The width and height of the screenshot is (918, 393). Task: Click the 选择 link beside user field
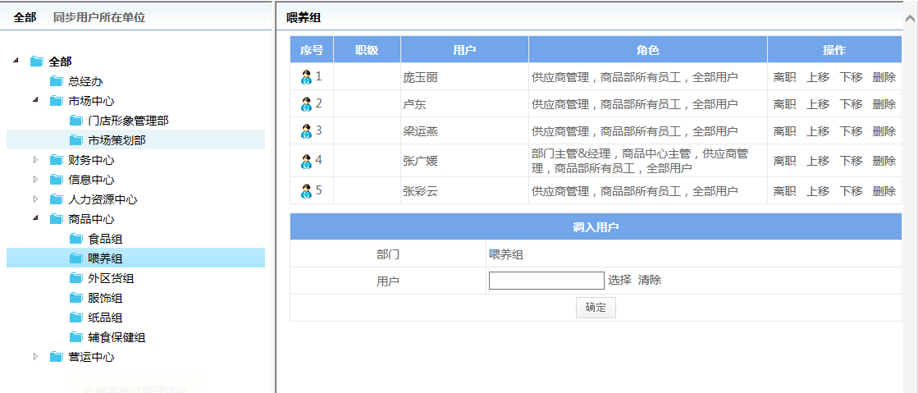click(x=619, y=281)
